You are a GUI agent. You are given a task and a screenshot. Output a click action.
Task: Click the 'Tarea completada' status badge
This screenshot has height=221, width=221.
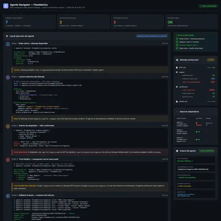point(208,6)
